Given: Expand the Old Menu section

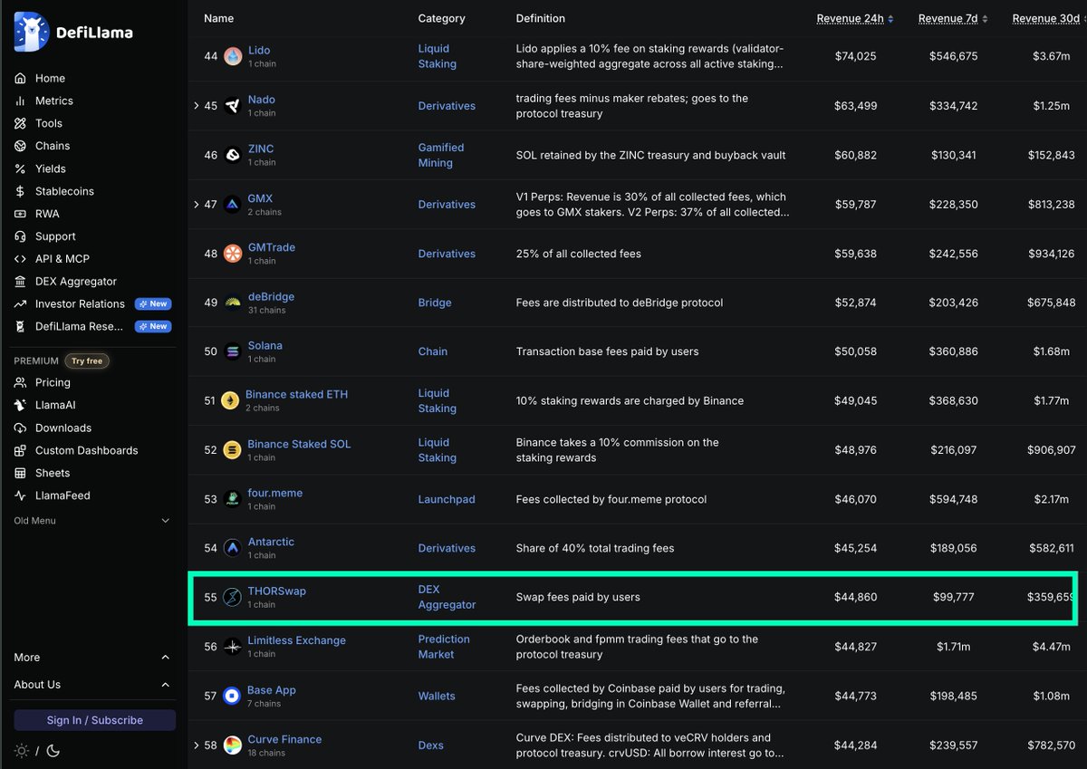Looking at the screenshot, I should pyautogui.click(x=92, y=521).
